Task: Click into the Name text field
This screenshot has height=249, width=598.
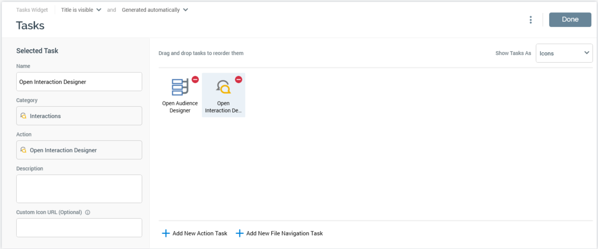Action: 79,82
